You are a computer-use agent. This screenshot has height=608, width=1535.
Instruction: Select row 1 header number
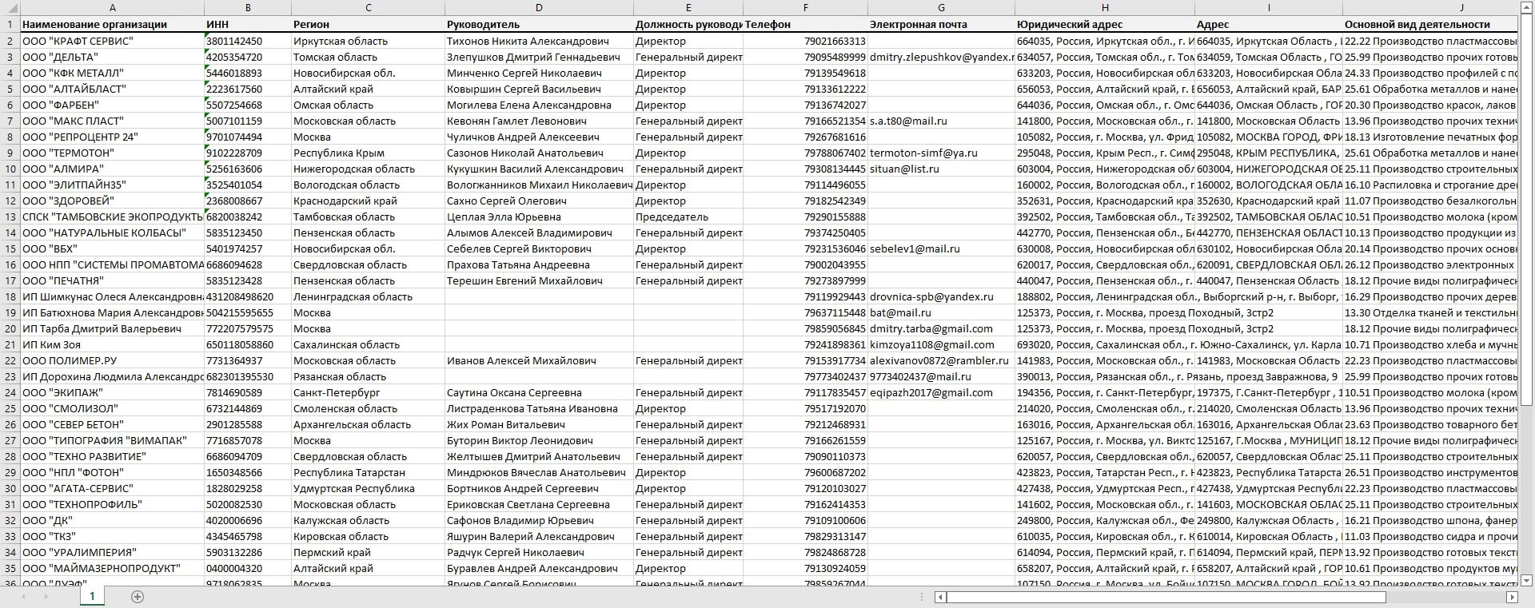coord(10,24)
